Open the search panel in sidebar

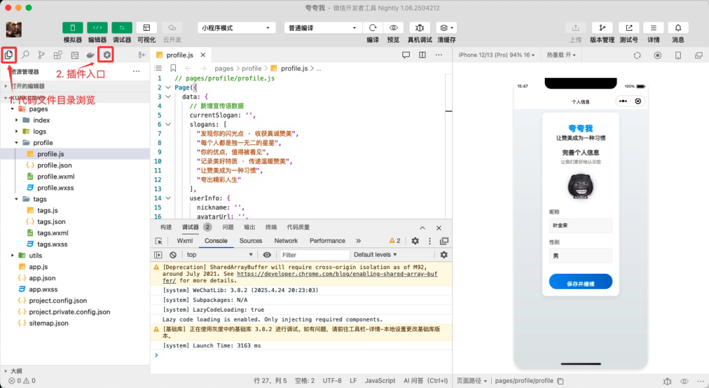[x=26, y=55]
